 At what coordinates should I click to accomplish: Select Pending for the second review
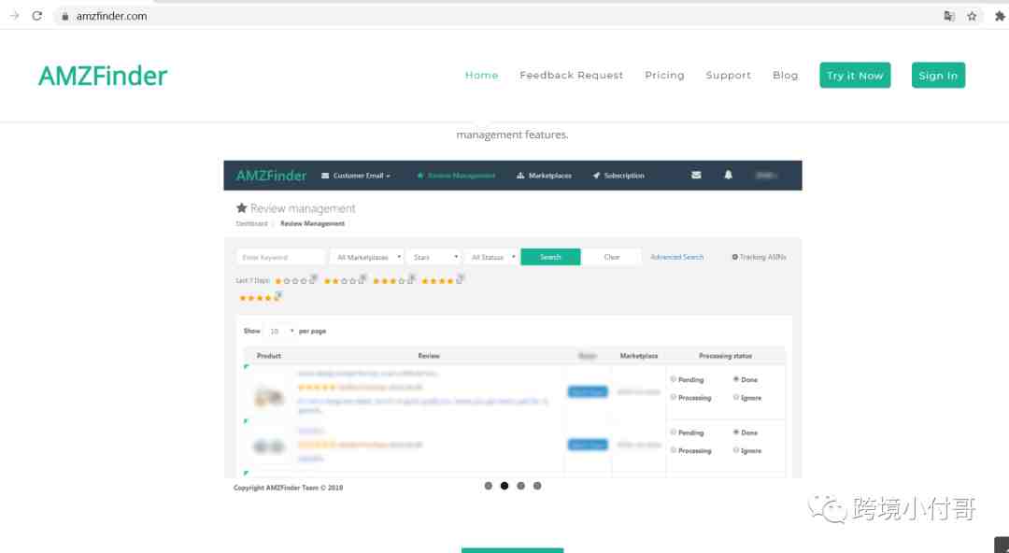tap(673, 432)
